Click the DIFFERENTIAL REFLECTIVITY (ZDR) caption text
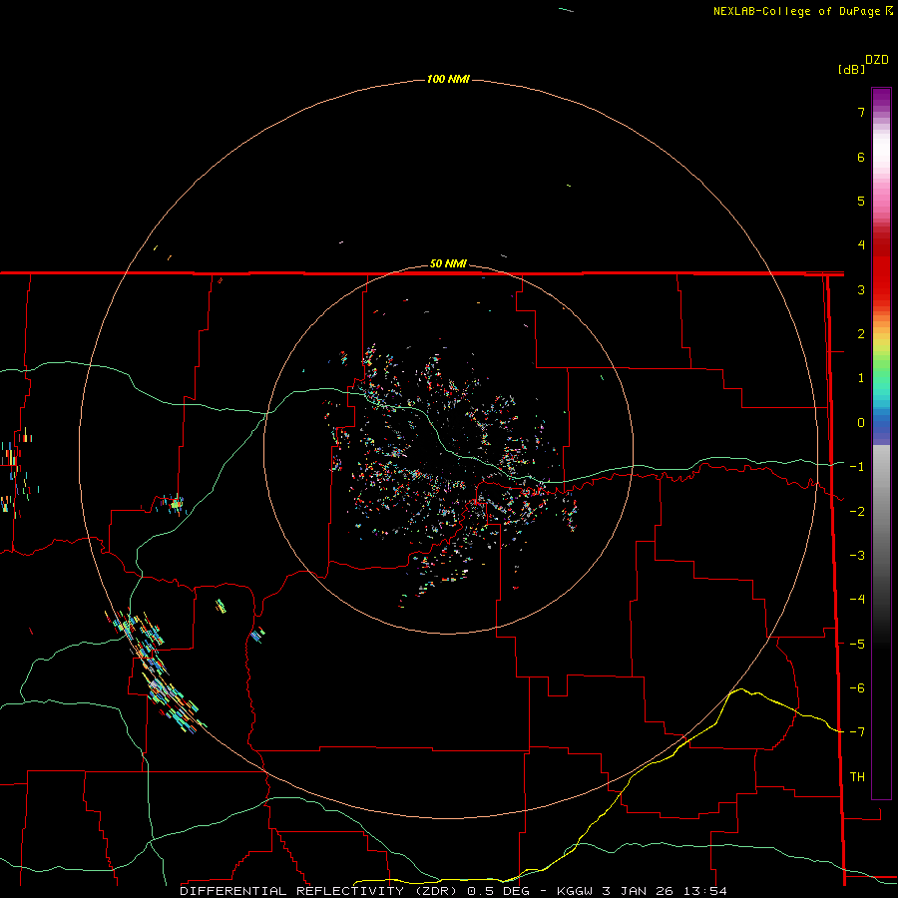 [318, 891]
